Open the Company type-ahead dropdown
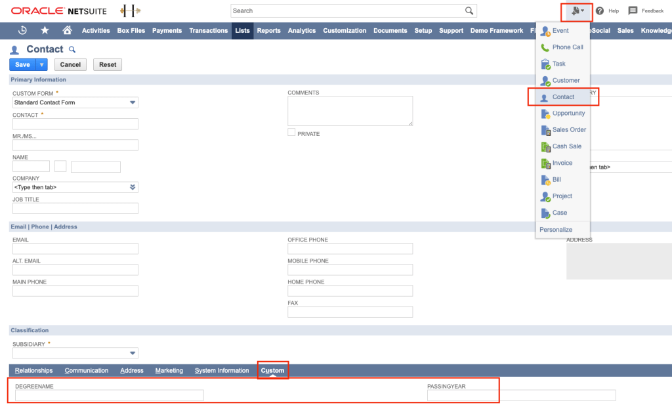 click(x=133, y=187)
